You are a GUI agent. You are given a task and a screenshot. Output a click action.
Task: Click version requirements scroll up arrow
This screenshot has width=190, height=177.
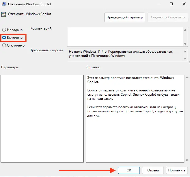coord(185,52)
